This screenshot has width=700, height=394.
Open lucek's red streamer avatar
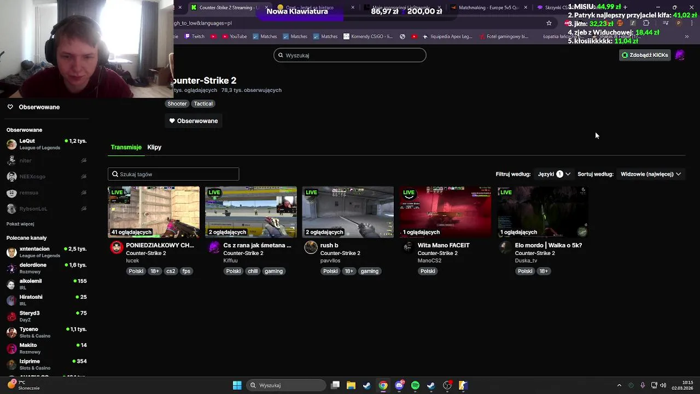pyautogui.click(x=116, y=247)
